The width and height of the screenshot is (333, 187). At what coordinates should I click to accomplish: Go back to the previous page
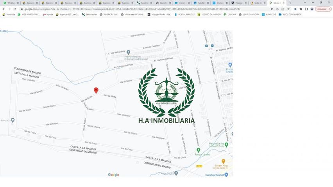tap(4, 9)
